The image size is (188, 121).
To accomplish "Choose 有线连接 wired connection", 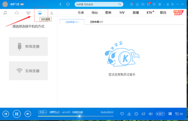I will pyautogui.click(x=28, y=47).
